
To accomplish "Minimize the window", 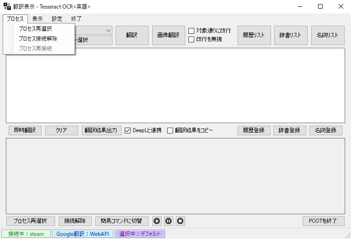I will (300, 6).
